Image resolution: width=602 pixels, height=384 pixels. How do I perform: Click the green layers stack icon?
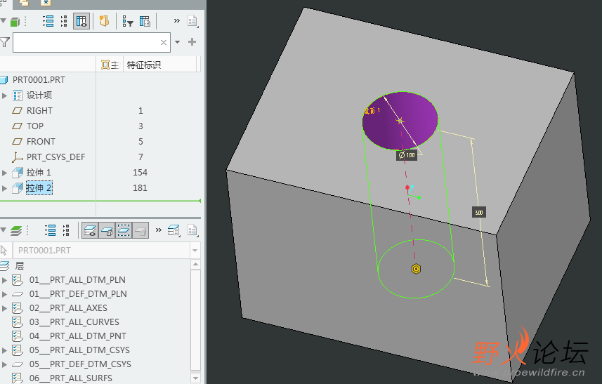[x=16, y=230]
